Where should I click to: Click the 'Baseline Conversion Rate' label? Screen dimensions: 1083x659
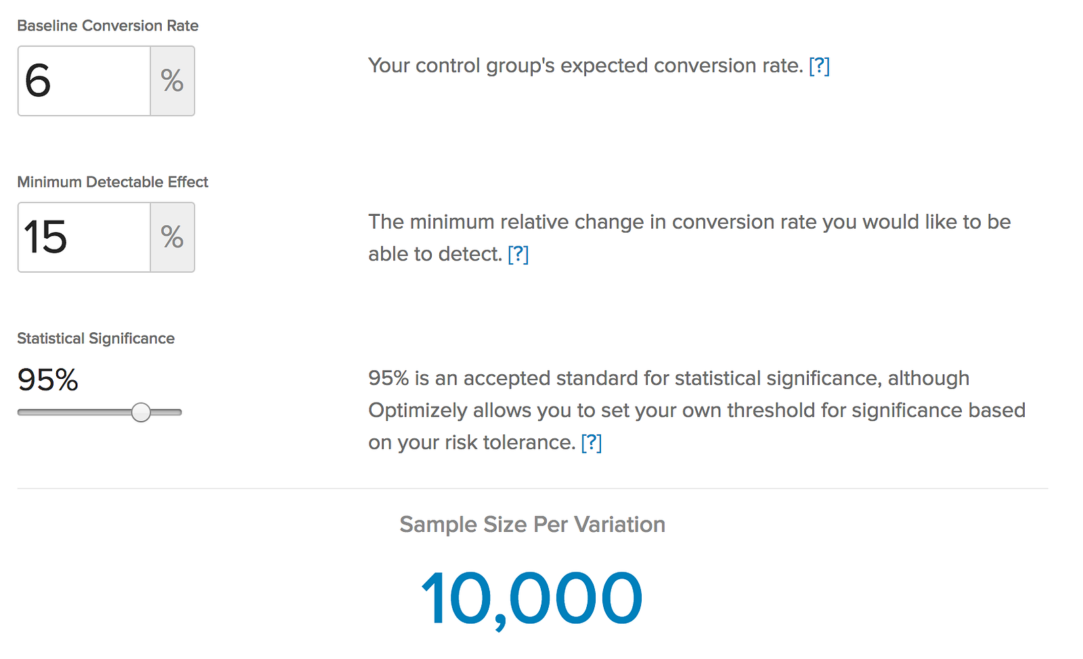108,26
